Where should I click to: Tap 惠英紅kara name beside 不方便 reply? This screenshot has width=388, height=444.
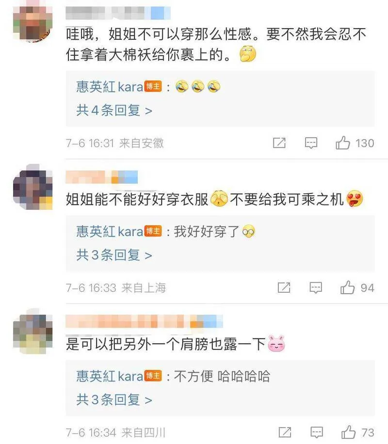point(110,376)
